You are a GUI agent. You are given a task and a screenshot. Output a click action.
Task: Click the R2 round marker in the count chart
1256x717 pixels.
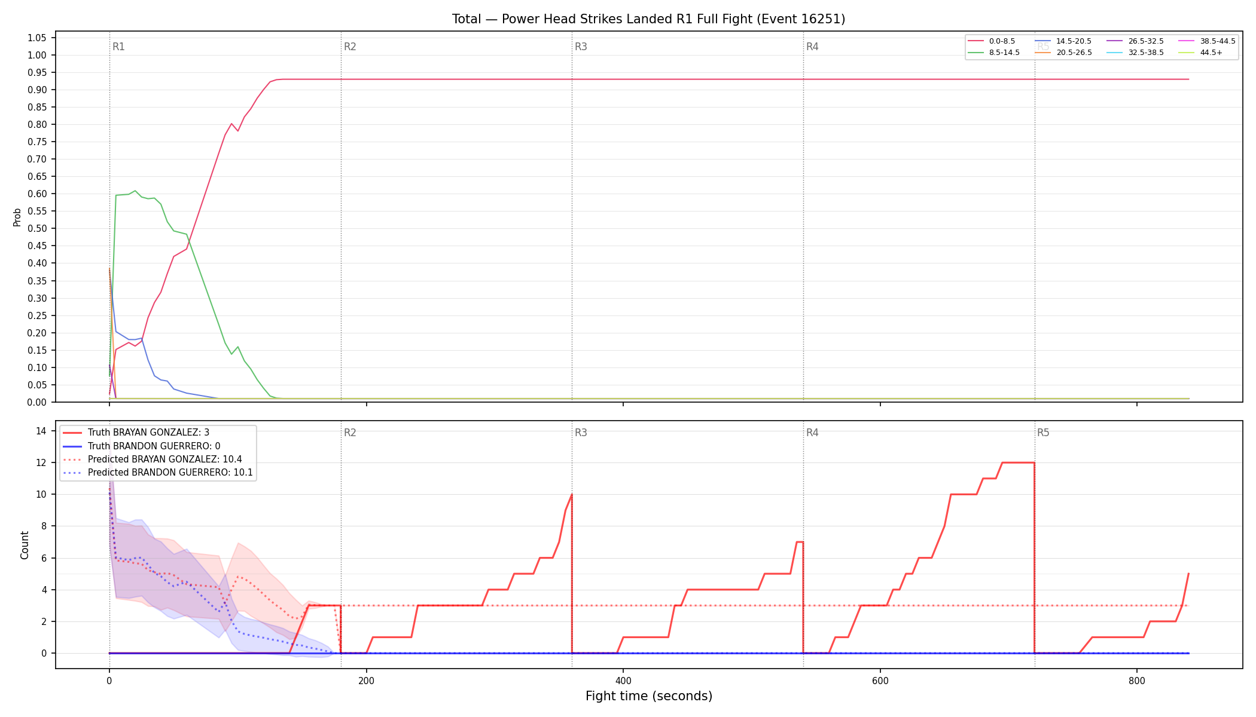pos(350,433)
